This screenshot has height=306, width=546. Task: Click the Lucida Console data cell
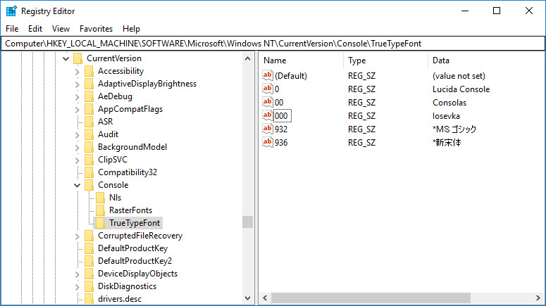[461, 89]
